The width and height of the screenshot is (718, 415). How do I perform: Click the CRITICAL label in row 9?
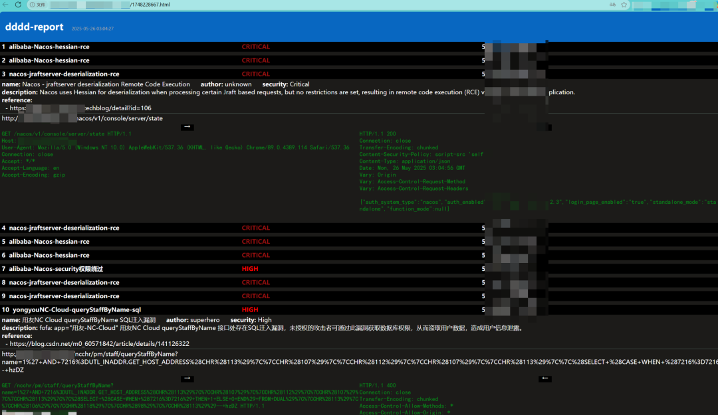pos(256,296)
